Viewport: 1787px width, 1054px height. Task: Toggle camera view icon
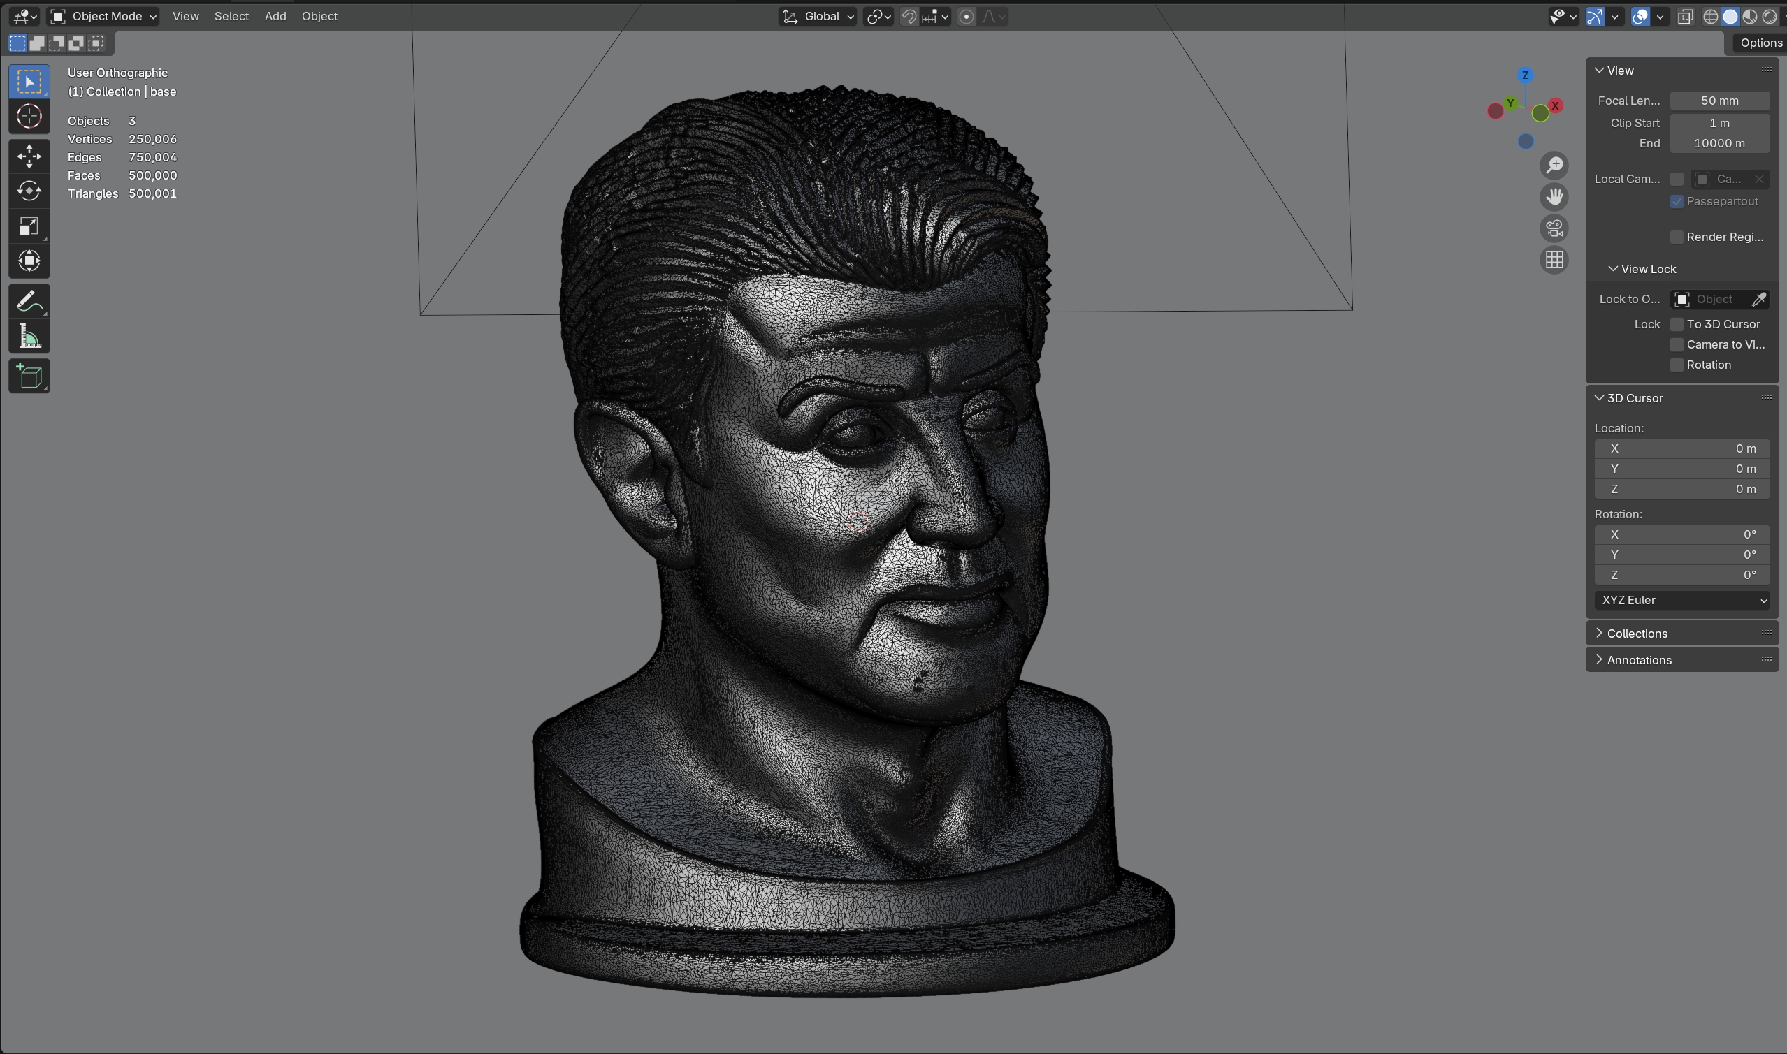click(1554, 228)
